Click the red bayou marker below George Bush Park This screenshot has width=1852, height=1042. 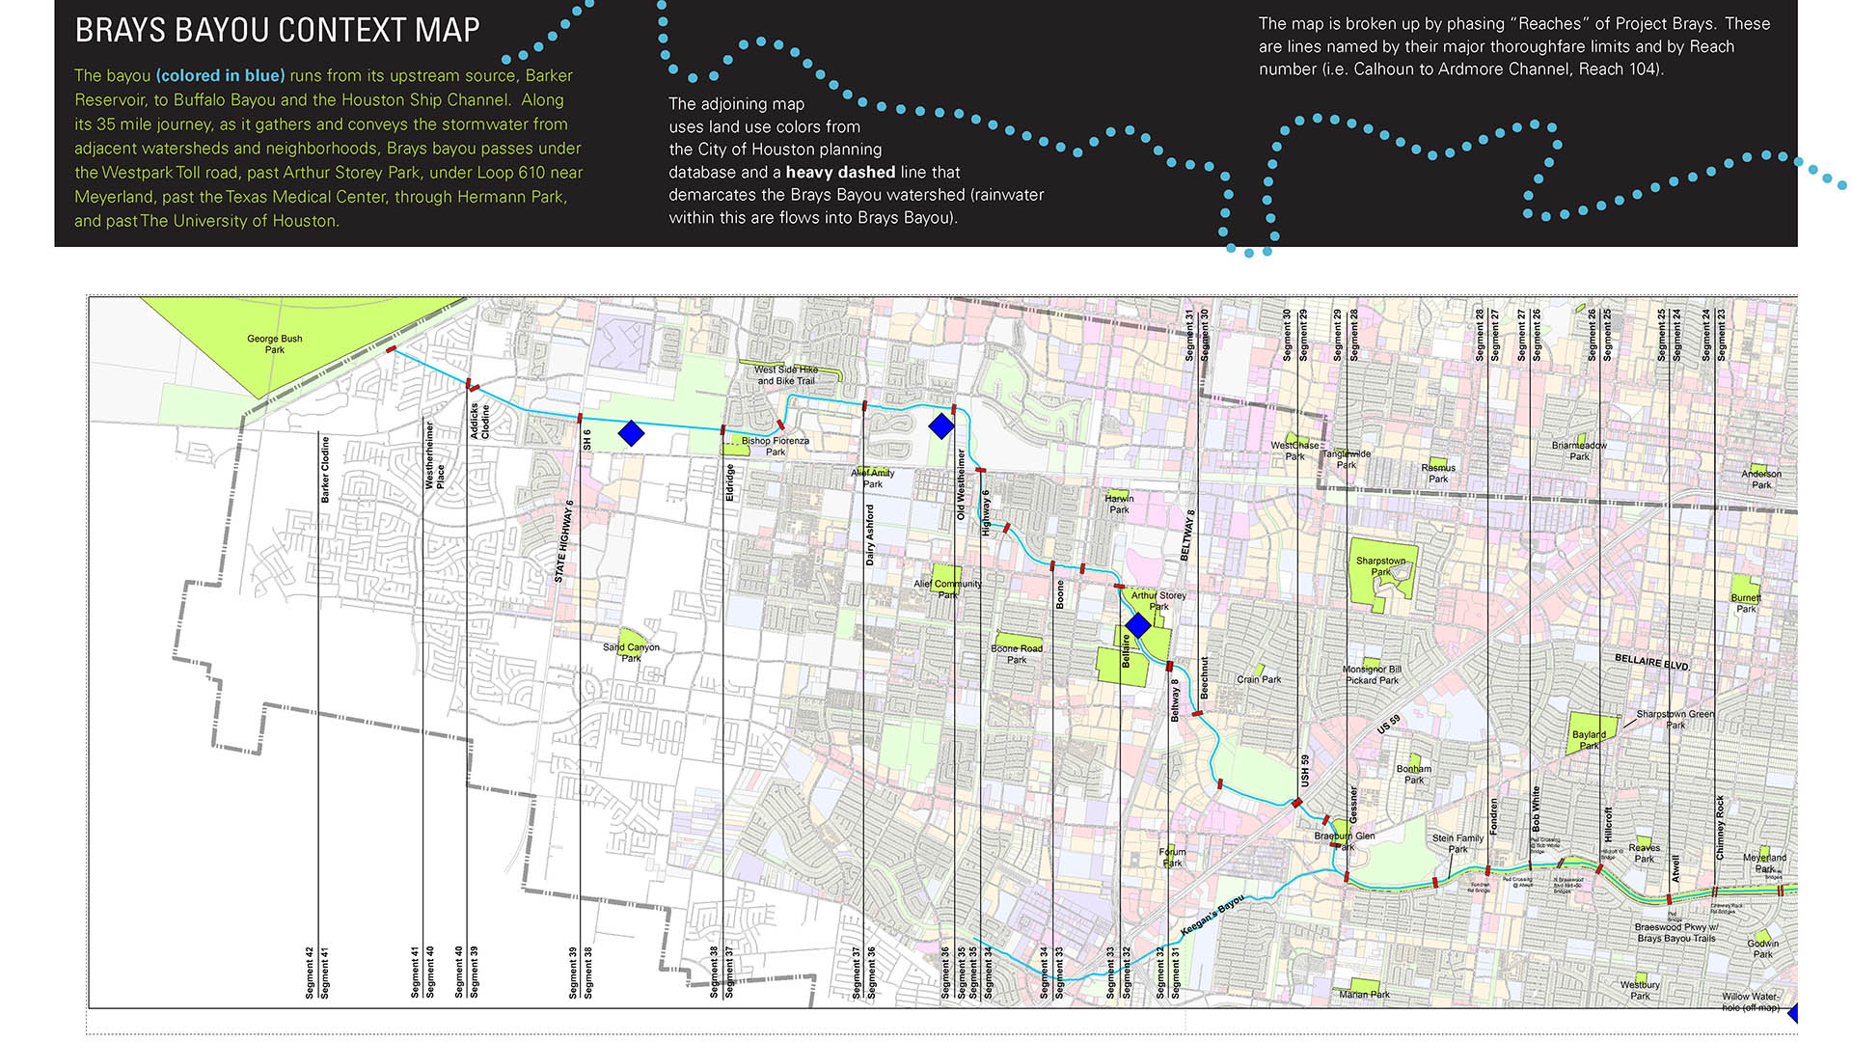click(392, 349)
